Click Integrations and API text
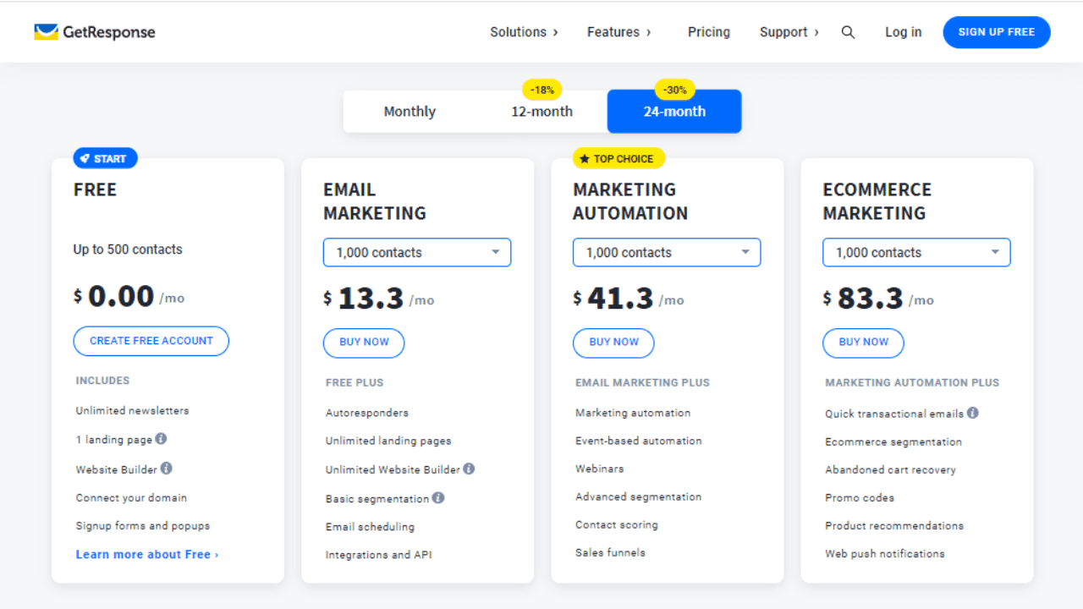 tap(379, 555)
